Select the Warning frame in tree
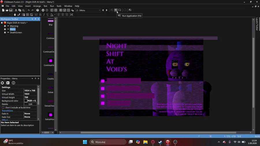Viewport: 260px width, 146px height. (x=14, y=26)
